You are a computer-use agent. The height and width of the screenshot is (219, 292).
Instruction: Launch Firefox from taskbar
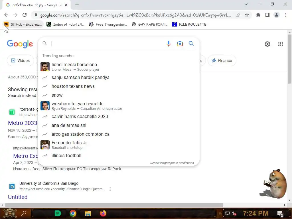point(103,213)
